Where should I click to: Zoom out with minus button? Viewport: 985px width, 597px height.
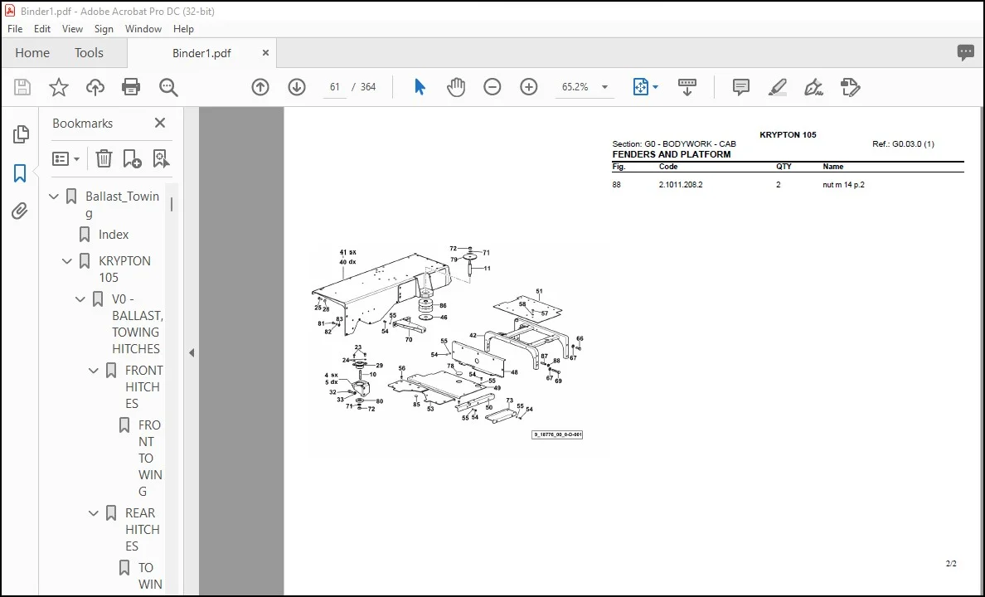(492, 87)
